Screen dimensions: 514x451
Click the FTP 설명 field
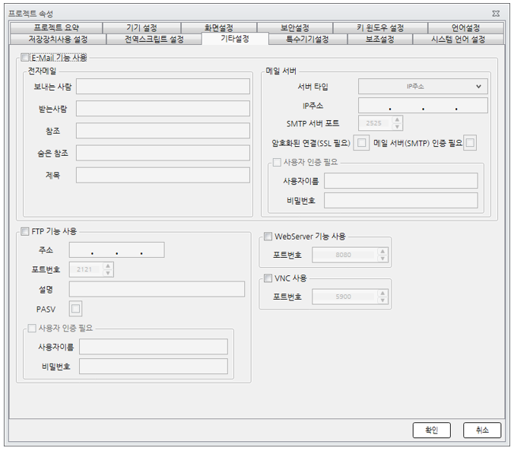pyautogui.click(x=157, y=289)
